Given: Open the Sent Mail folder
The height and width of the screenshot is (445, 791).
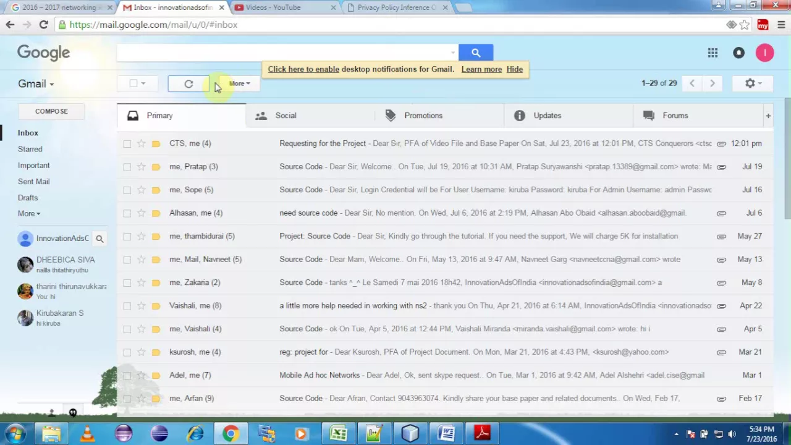Looking at the screenshot, I should click(x=33, y=182).
